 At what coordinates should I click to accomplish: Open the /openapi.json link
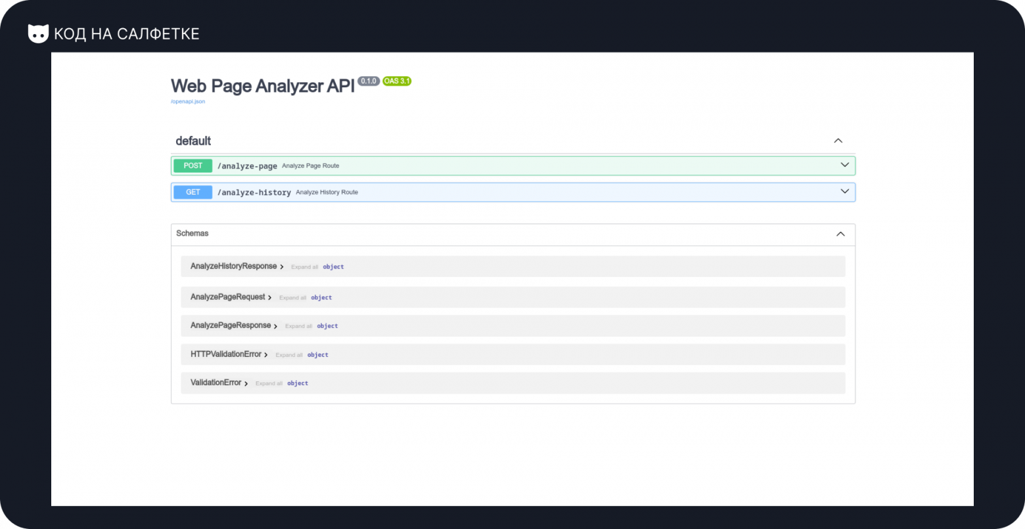coord(188,102)
